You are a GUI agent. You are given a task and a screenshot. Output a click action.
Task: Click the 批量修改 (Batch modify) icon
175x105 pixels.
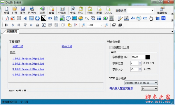pos(162,10)
